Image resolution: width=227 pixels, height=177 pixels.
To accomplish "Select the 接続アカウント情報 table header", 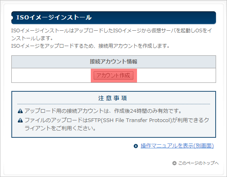I will (113, 62).
